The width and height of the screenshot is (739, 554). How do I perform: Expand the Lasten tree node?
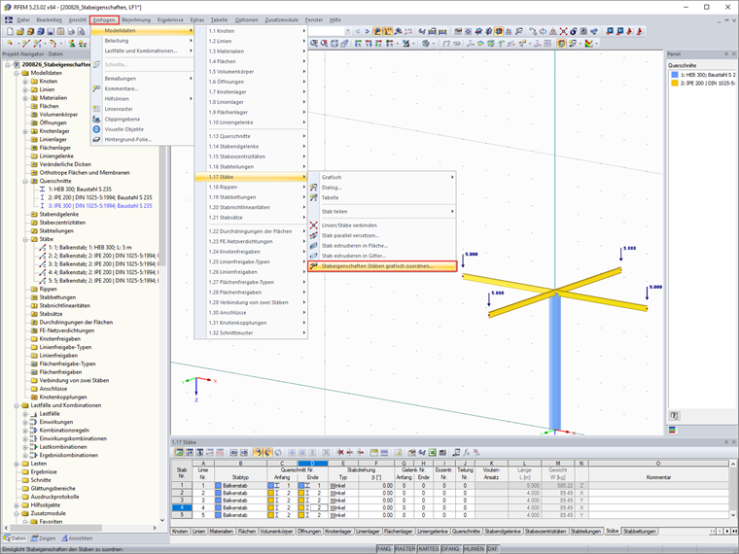click(x=18, y=465)
